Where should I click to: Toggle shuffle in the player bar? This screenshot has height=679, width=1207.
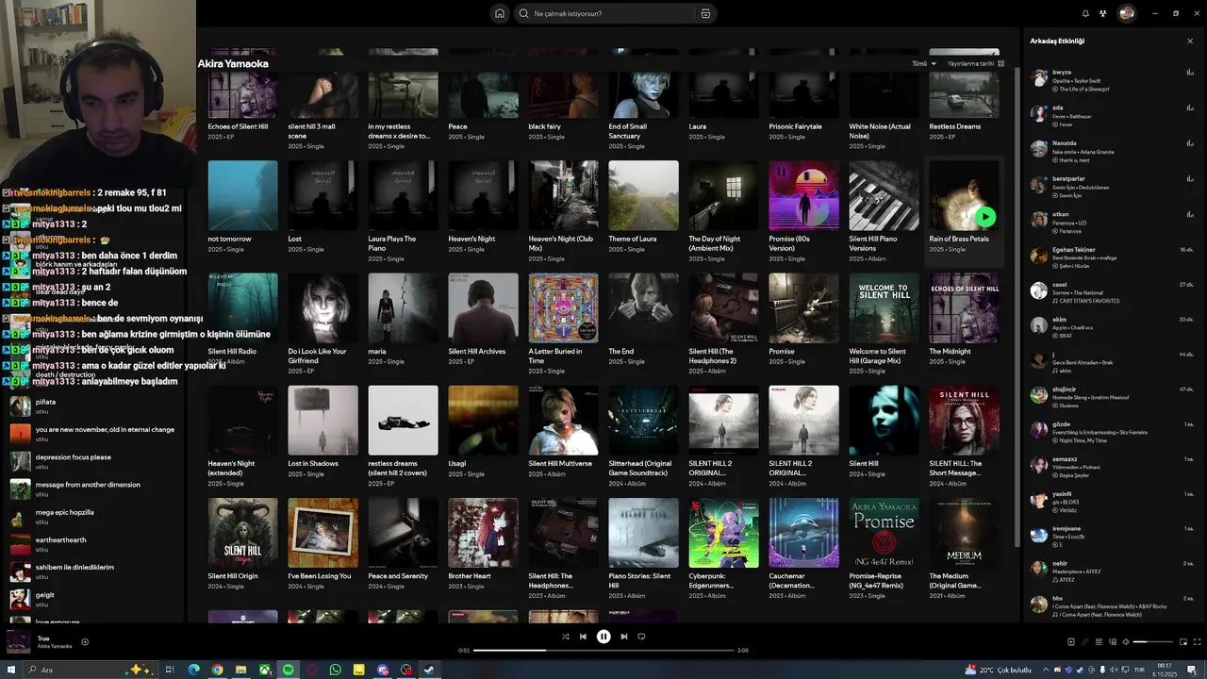[x=565, y=637]
